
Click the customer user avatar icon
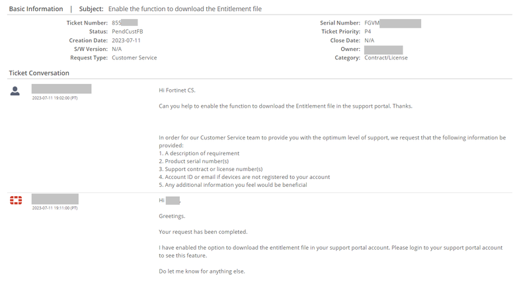tap(15, 90)
